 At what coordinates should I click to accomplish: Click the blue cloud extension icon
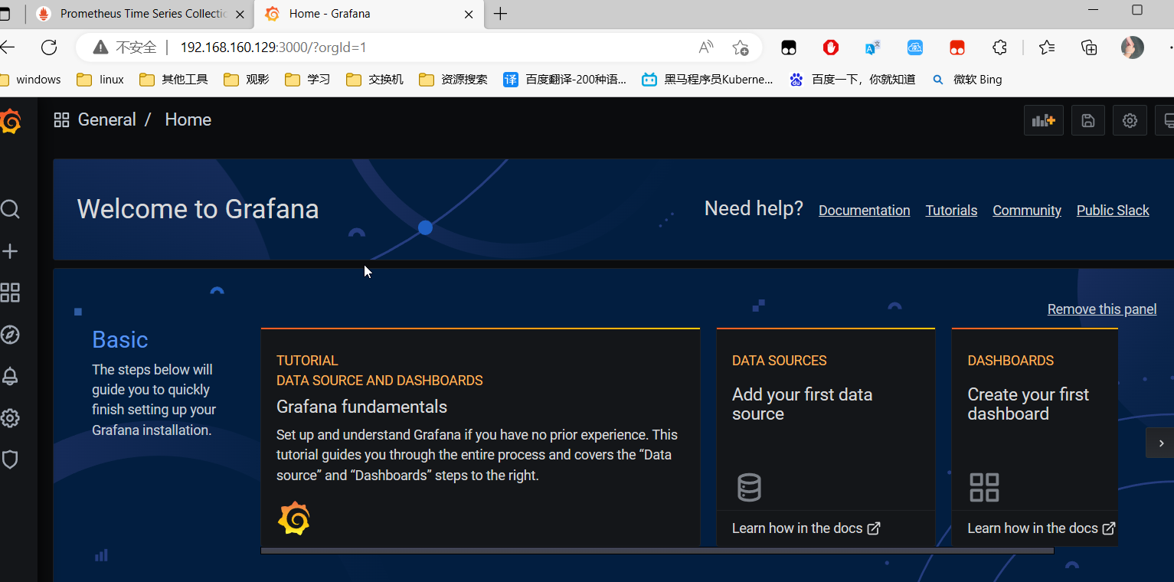click(x=915, y=47)
